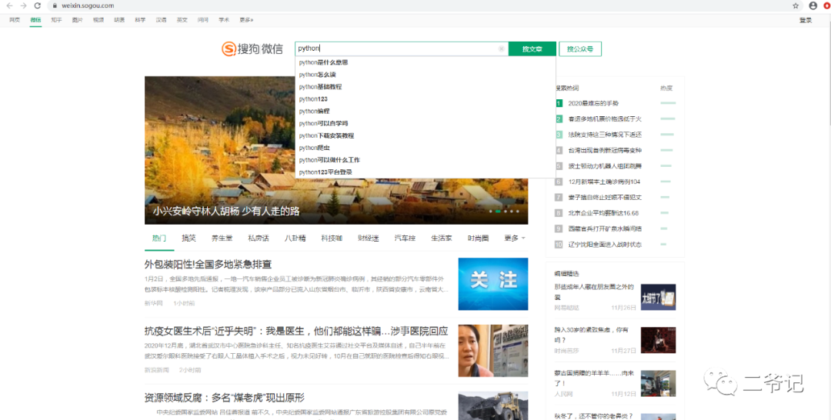
Task: Open article 抗疫女医生术后近乎失明
Action: 296,331
